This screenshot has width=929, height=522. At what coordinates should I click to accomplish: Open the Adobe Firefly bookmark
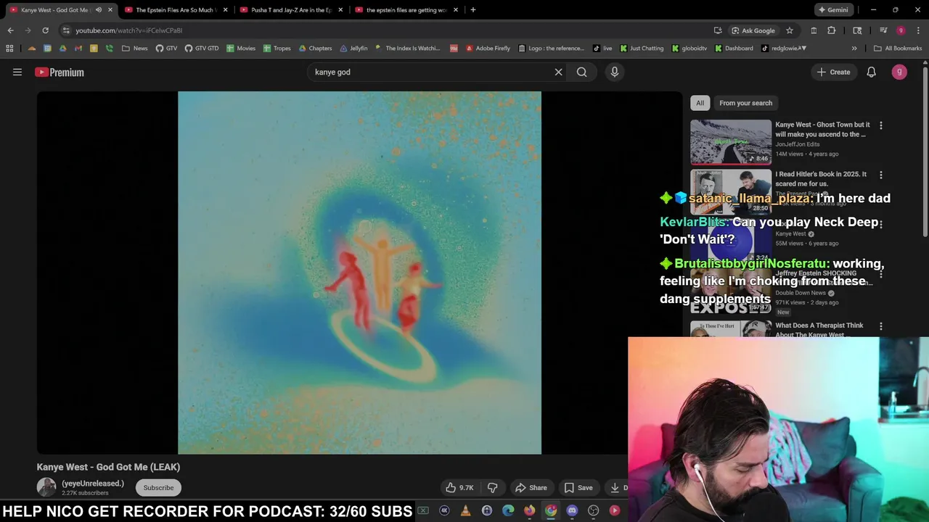pos(488,49)
